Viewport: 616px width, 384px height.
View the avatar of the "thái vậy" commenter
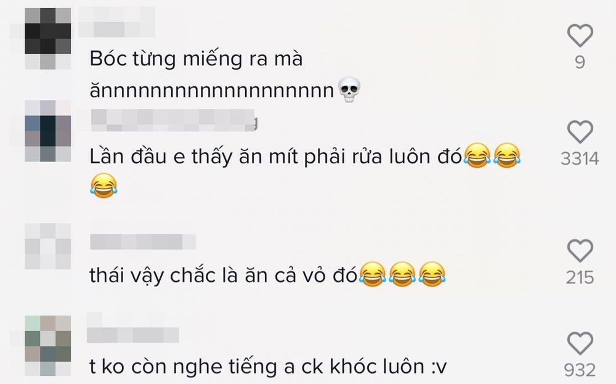[x=47, y=247]
